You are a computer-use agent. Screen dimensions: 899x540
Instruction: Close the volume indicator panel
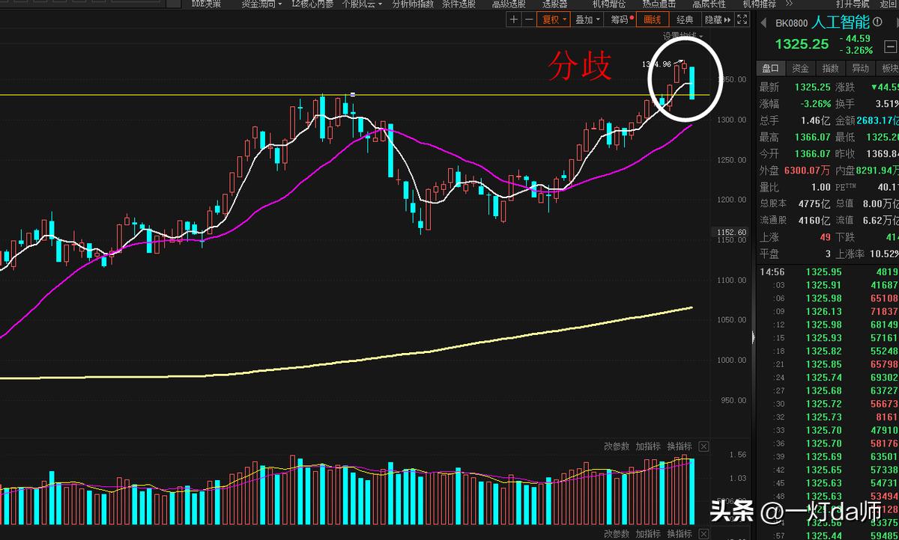(703, 447)
